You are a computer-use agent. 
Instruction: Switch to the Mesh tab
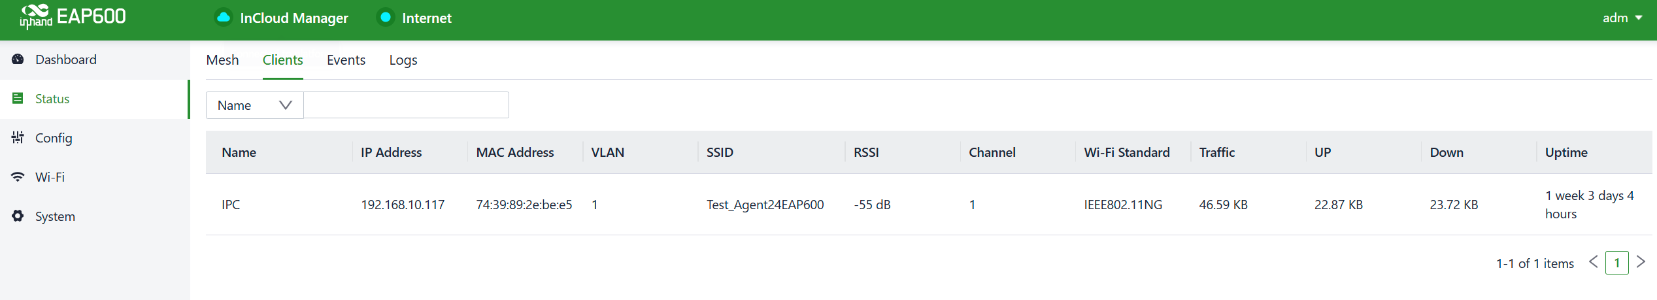(x=222, y=60)
